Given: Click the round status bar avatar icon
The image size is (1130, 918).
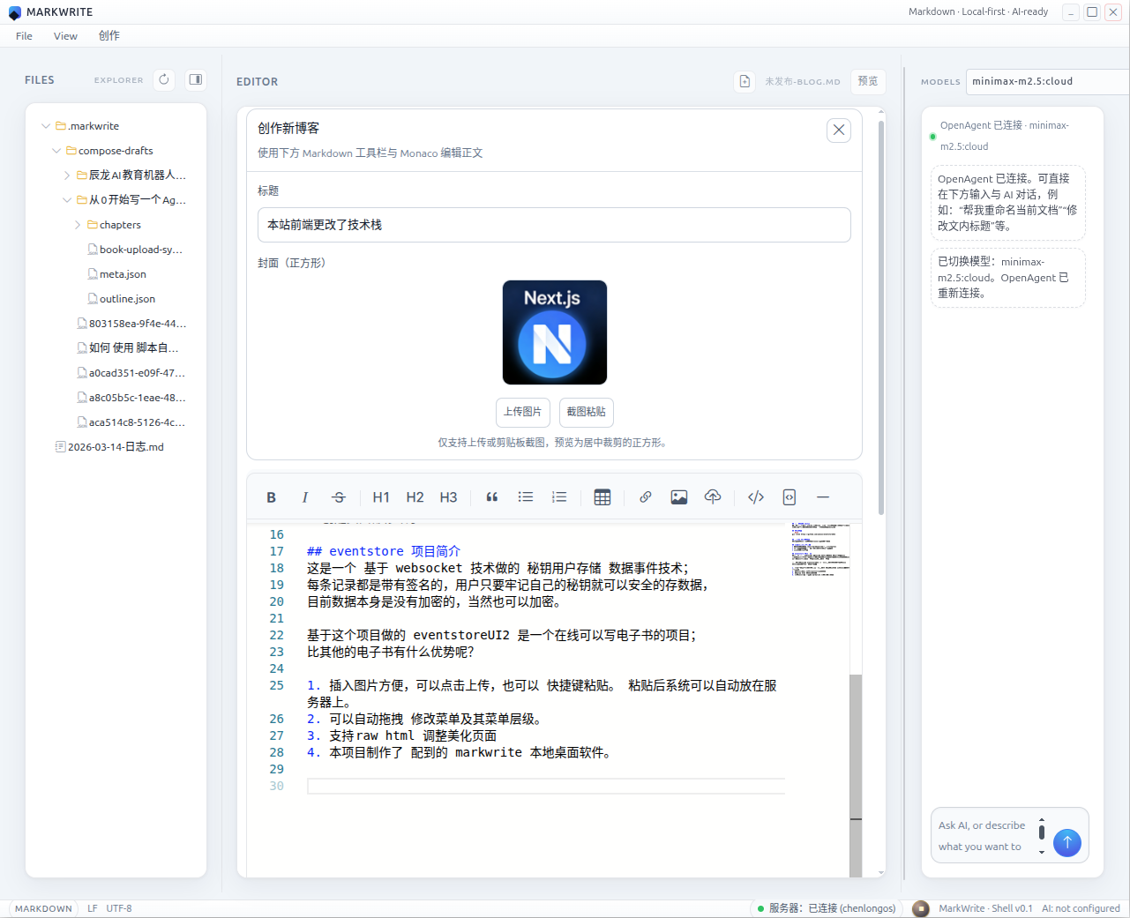Looking at the screenshot, I should (921, 908).
